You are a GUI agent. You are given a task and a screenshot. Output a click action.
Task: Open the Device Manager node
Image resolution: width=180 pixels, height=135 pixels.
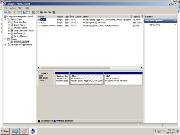point(21,36)
